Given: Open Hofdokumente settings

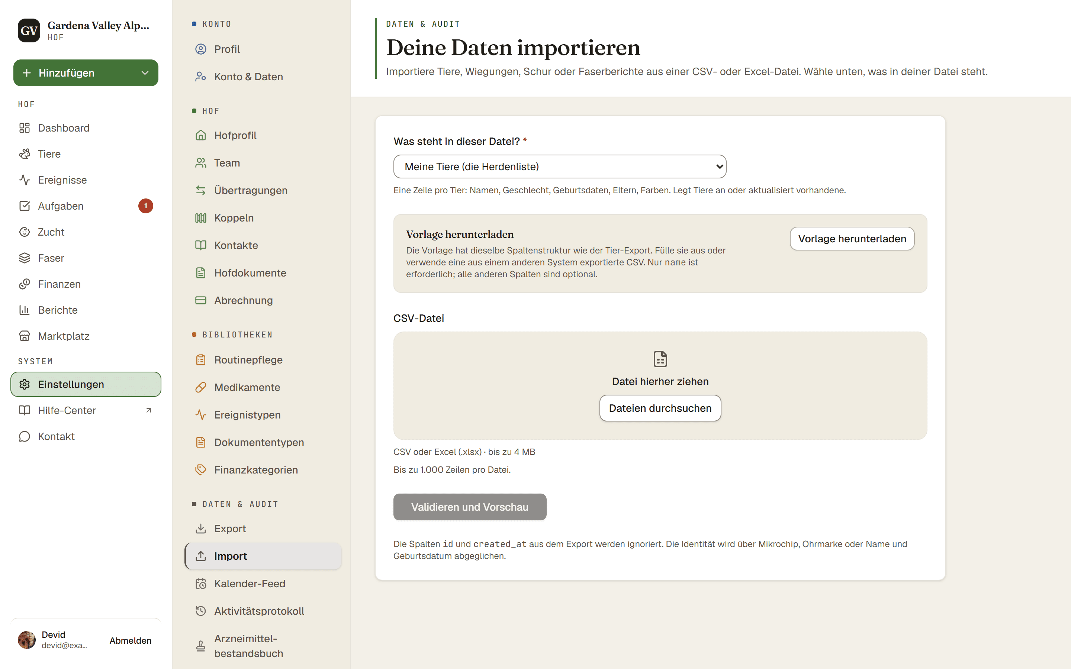Looking at the screenshot, I should coord(263,273).
